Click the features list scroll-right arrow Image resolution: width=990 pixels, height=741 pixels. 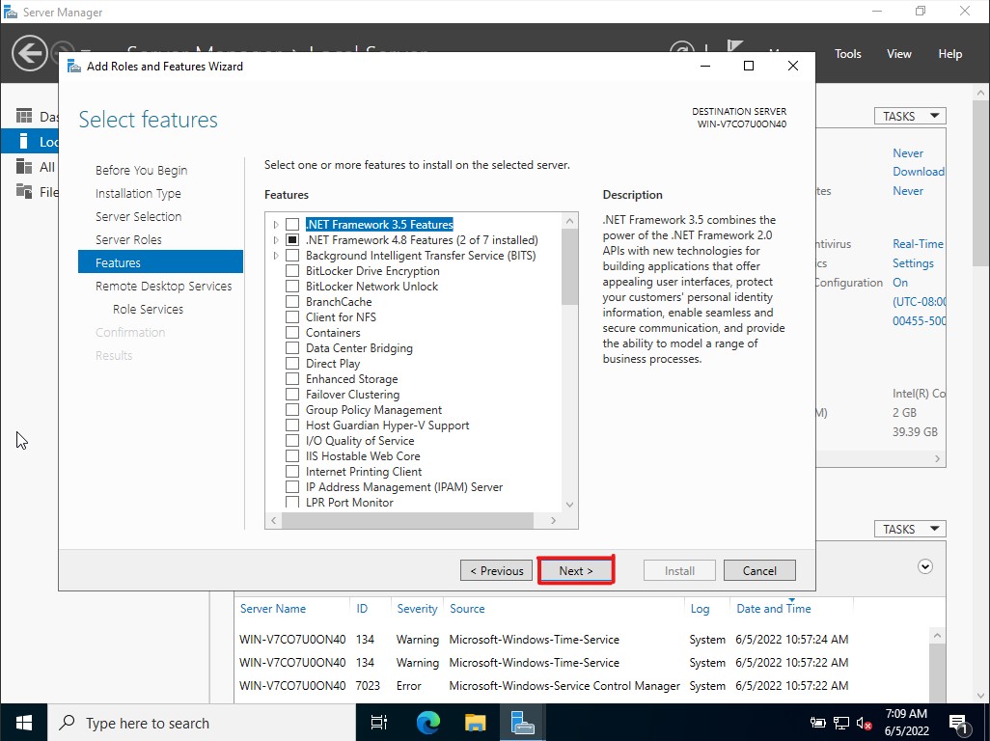point(553,520)
